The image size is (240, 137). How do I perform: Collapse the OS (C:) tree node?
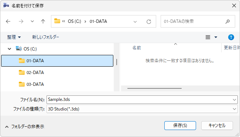click(10, 49)
